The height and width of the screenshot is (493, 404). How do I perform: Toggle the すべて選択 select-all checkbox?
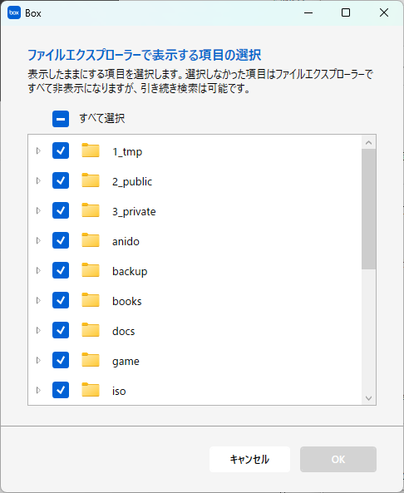pyautogui.click(x=61, y=119)
